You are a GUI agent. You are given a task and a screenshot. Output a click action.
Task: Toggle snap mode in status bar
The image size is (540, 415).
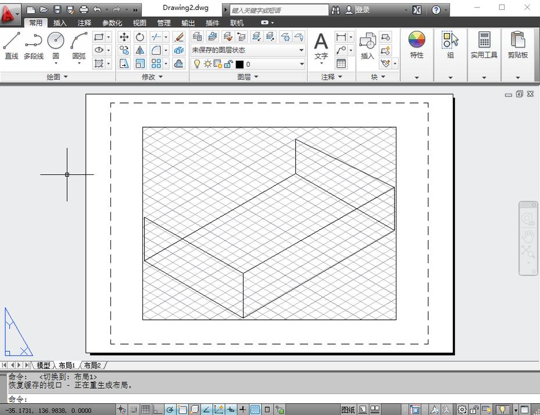click(x=134, y=410)
